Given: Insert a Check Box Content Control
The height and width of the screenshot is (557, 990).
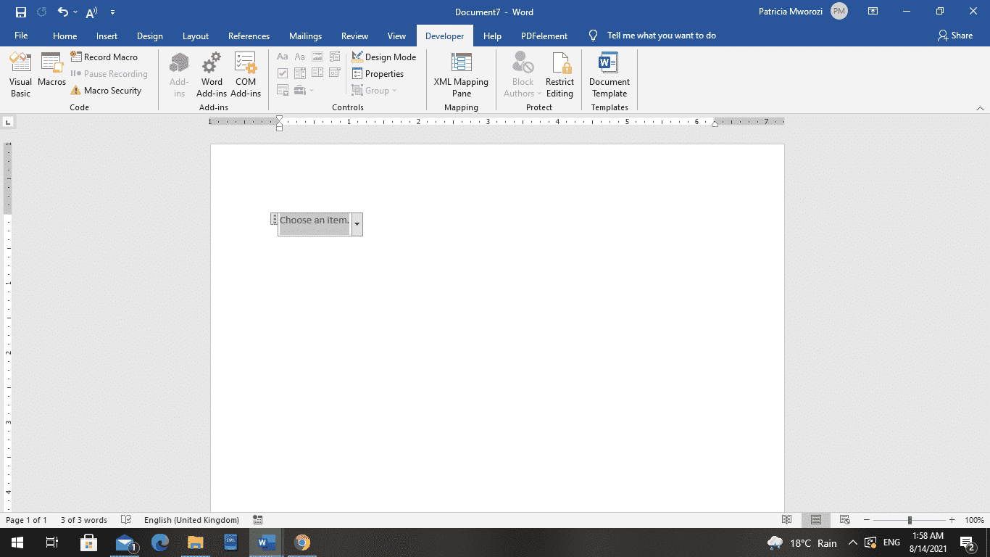Looking at the screenshot, I should click(x=283, y=73).
